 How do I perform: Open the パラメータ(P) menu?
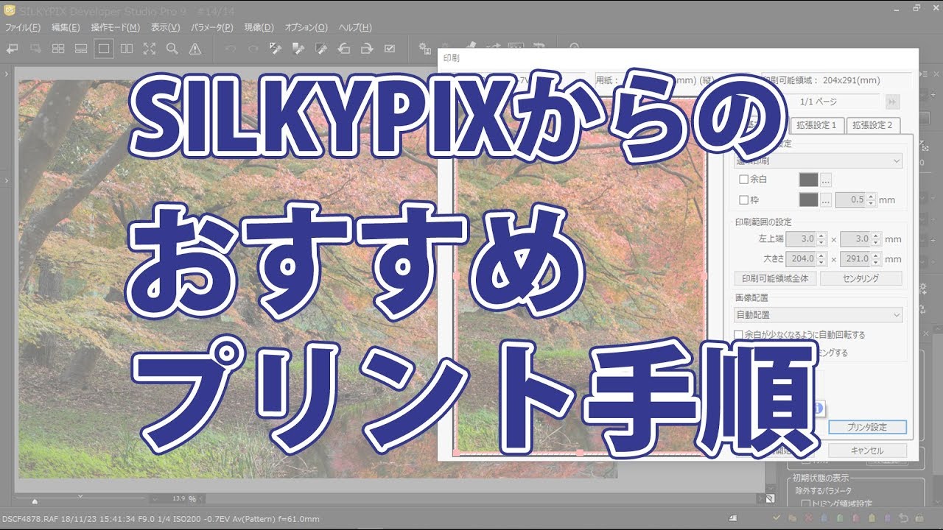coord(212,27)
